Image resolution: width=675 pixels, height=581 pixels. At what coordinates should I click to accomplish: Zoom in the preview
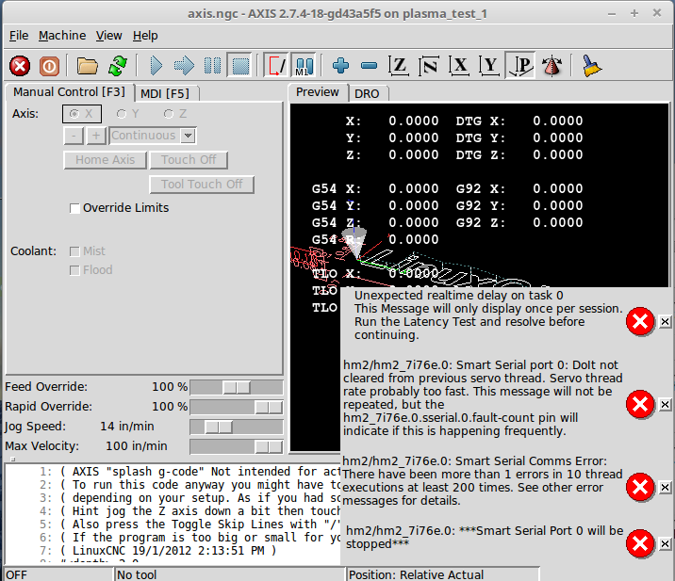coord(340,66)
